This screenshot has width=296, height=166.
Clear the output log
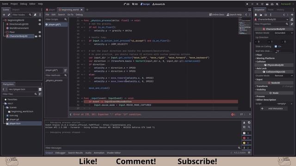coord(244,123)
